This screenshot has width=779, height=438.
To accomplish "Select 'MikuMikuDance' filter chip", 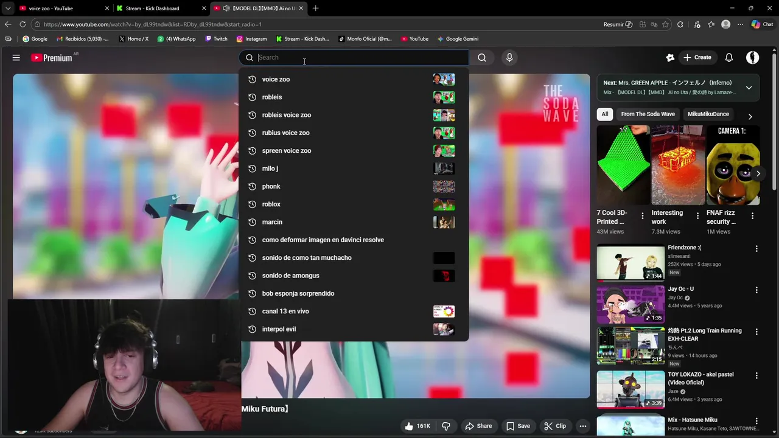I will click(708, 114).
